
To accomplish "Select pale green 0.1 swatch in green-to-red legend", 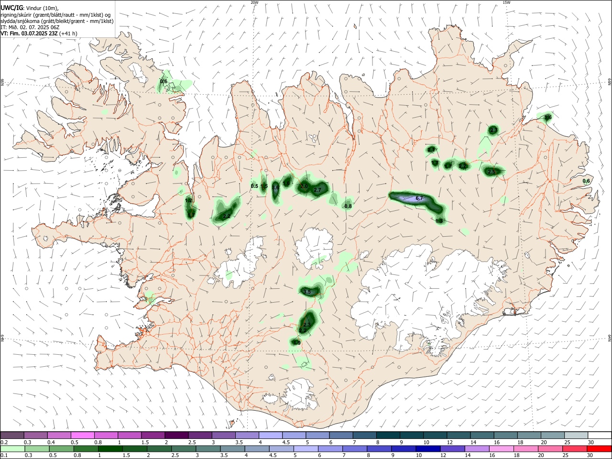I will (x=12, y=448).
